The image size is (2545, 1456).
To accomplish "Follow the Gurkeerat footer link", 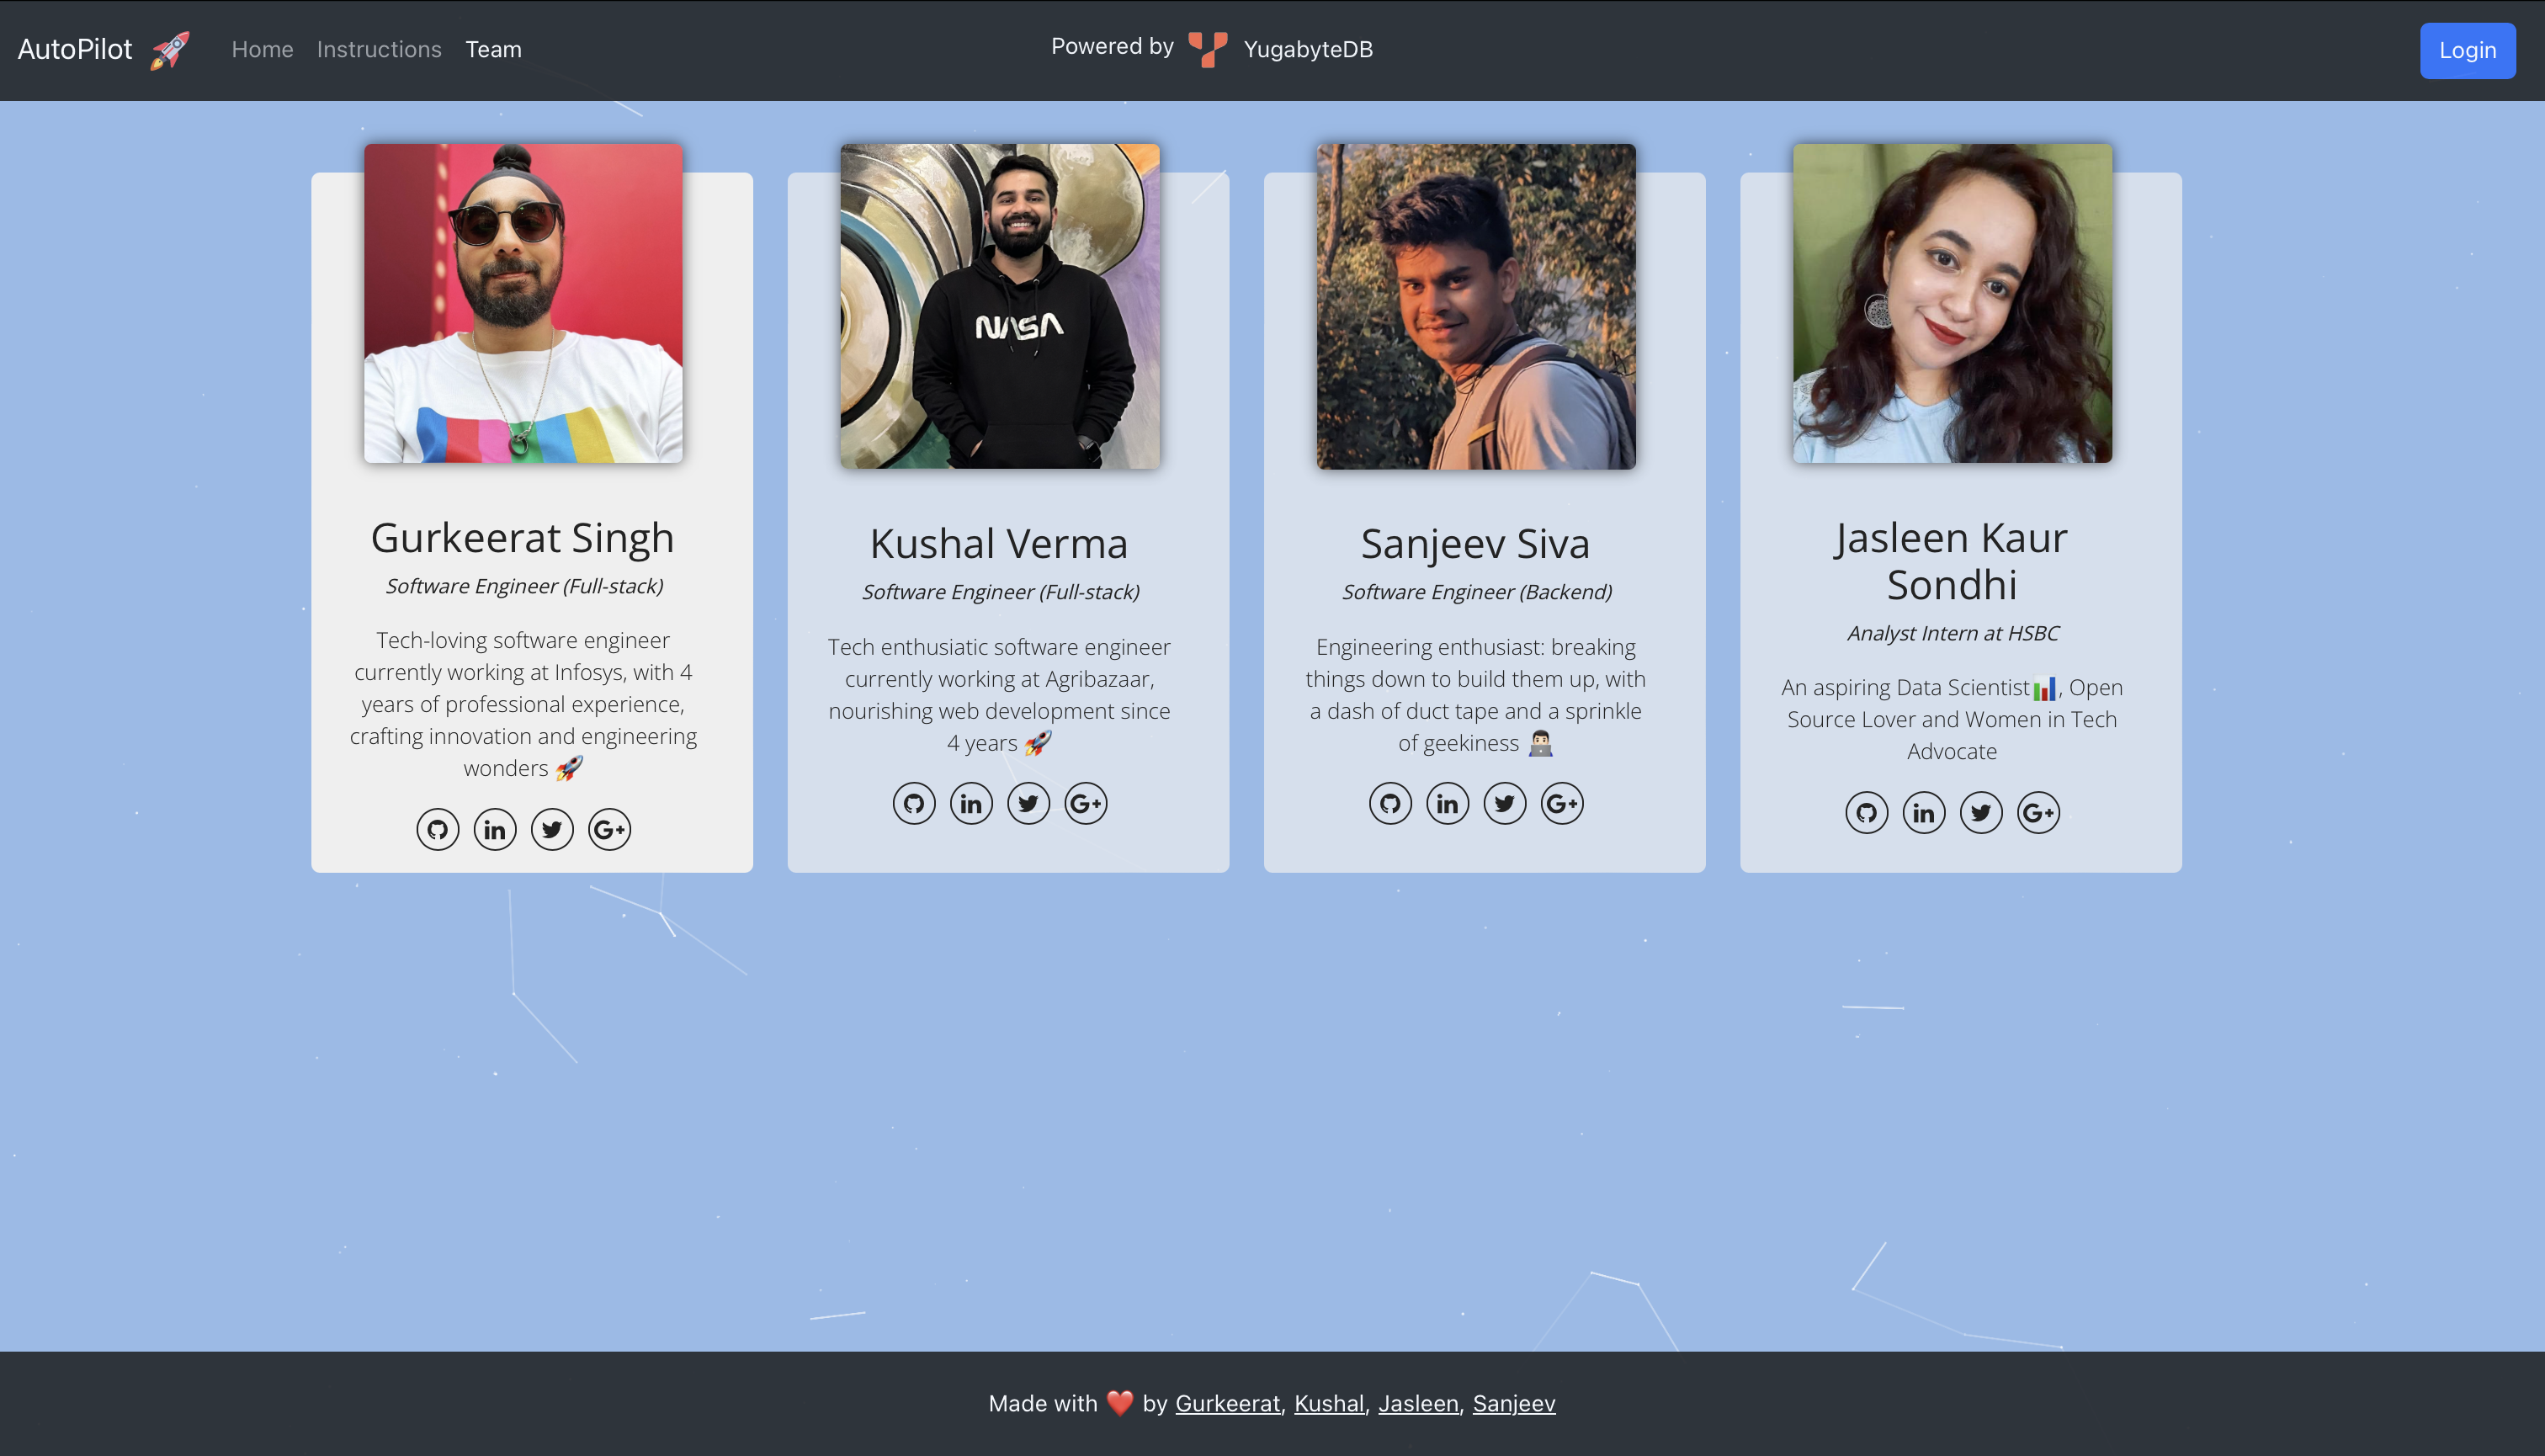I will click(1227, 1403).
